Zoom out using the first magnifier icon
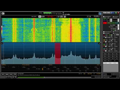 point(94,16)
